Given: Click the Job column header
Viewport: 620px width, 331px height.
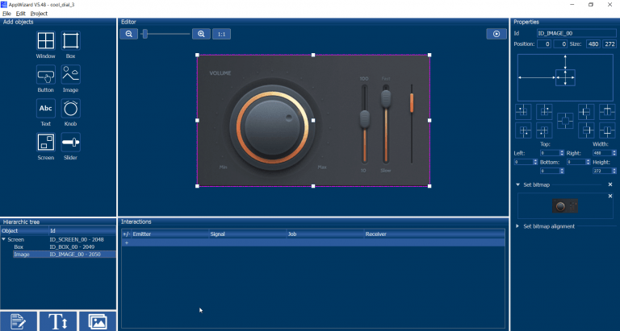Looking at the screenshot, I should (325, 234).
